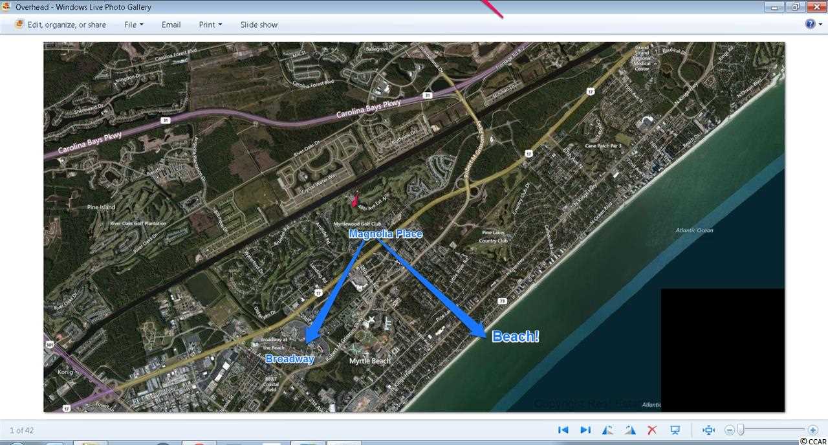This screenshot has width=828, height=445.
Task: Open the Help question mark icon
Action: point(810,24)
